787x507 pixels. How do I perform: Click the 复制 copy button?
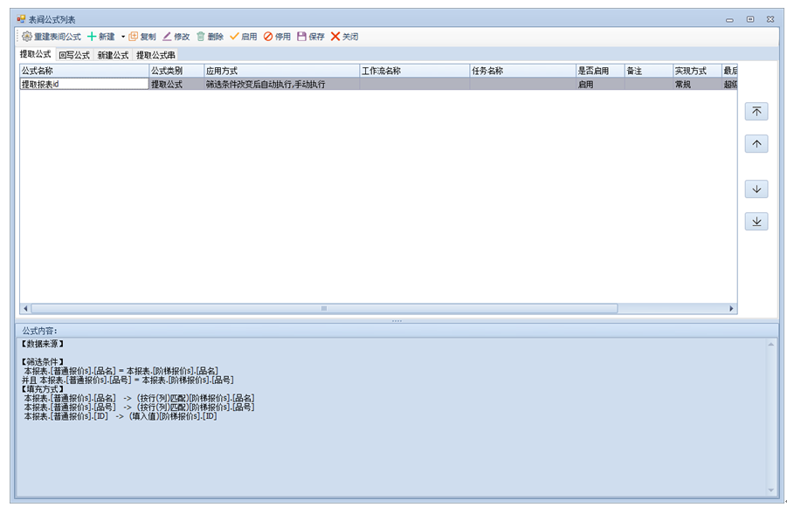142,37
